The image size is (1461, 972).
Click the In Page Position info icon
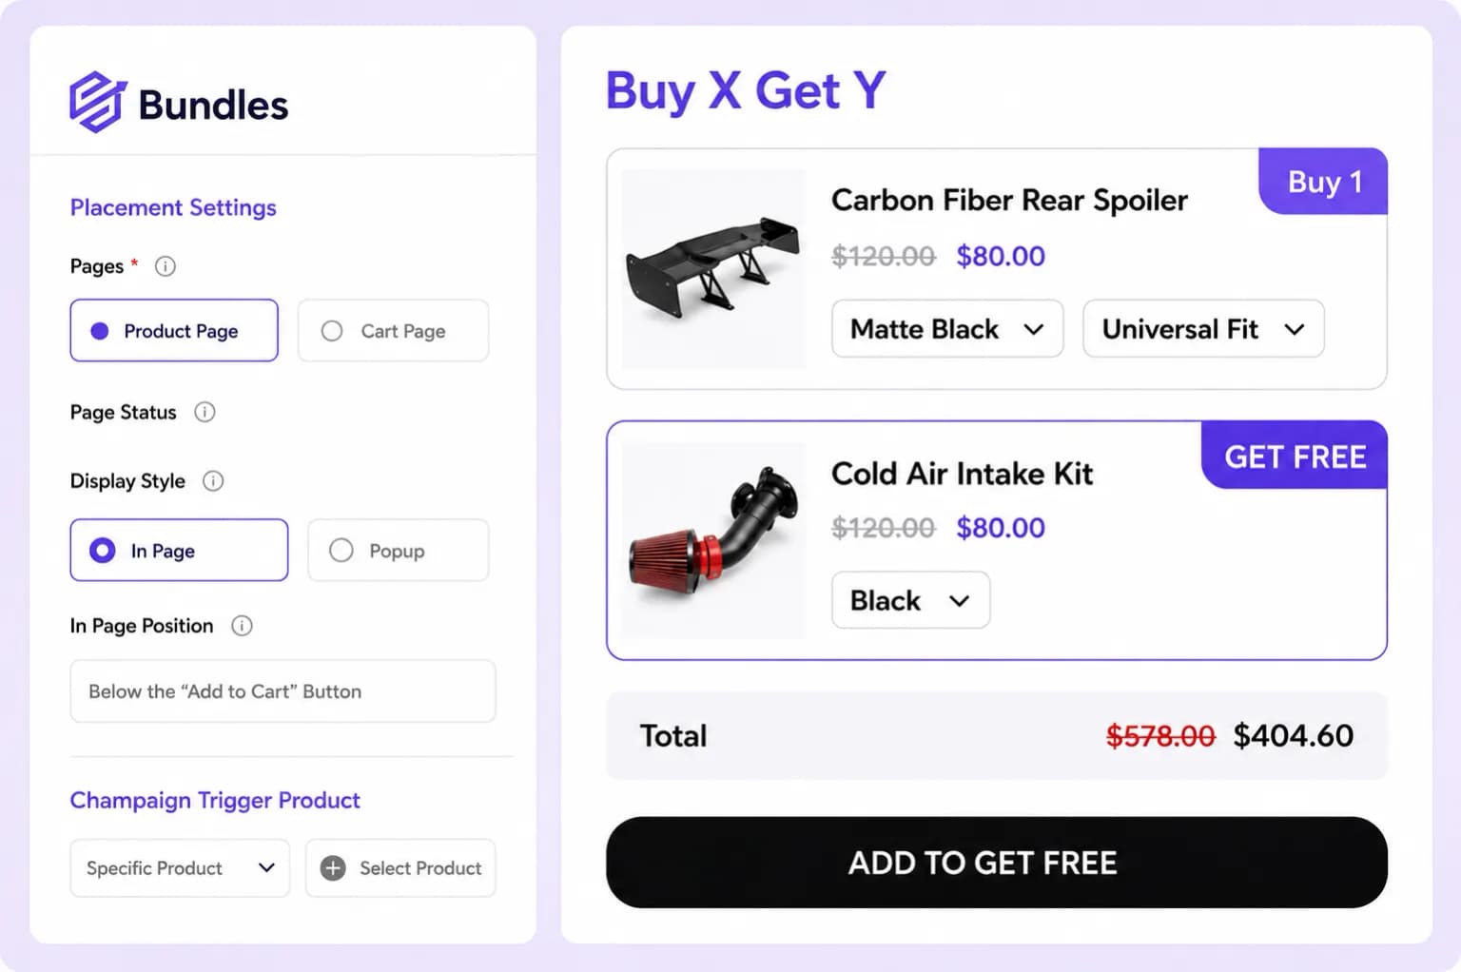(243, 626)
